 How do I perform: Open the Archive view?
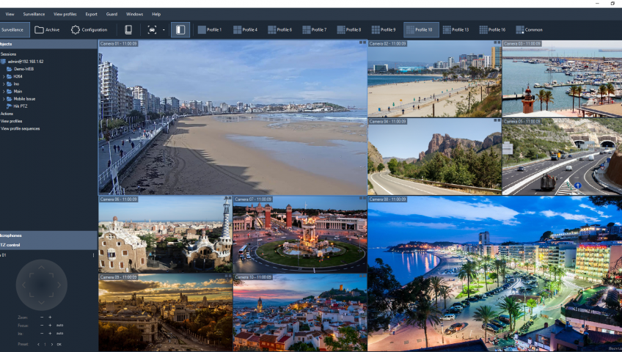47,30
